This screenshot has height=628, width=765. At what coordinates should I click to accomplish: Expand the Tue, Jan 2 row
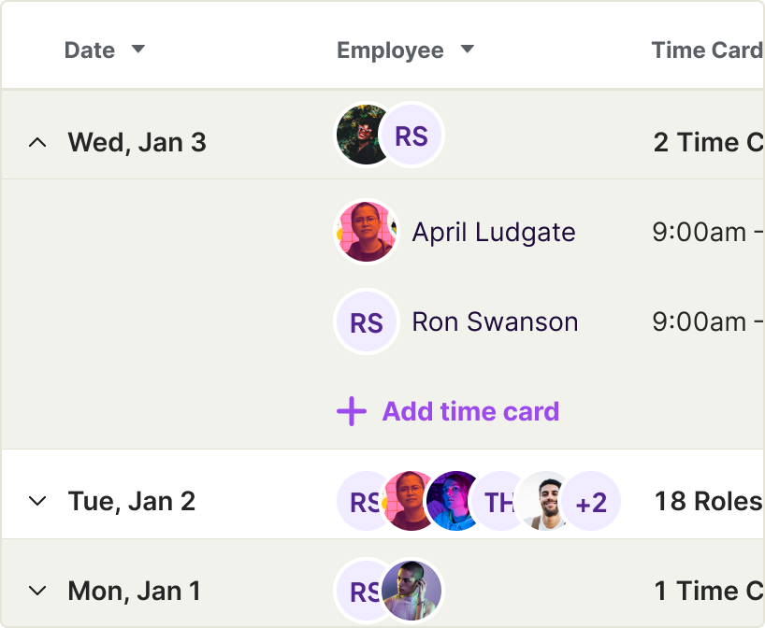pos(37,501)
